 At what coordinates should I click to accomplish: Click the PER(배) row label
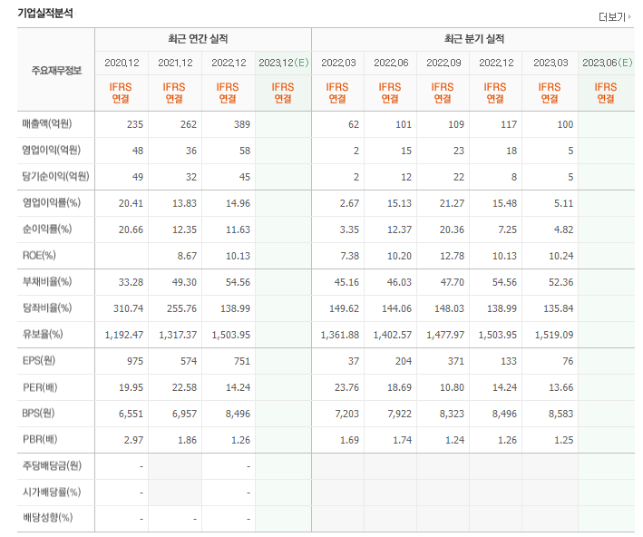40,387
